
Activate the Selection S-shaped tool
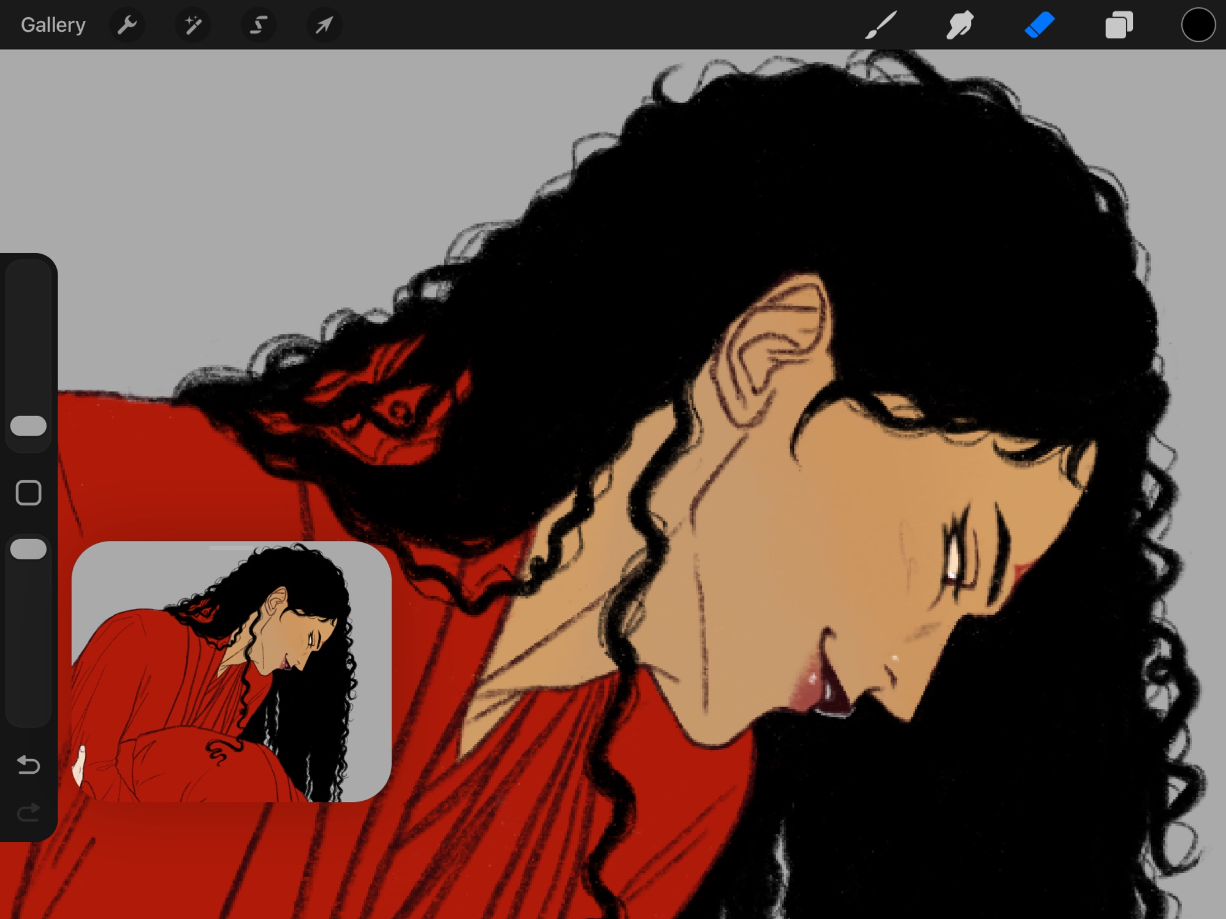click(258, 25)
